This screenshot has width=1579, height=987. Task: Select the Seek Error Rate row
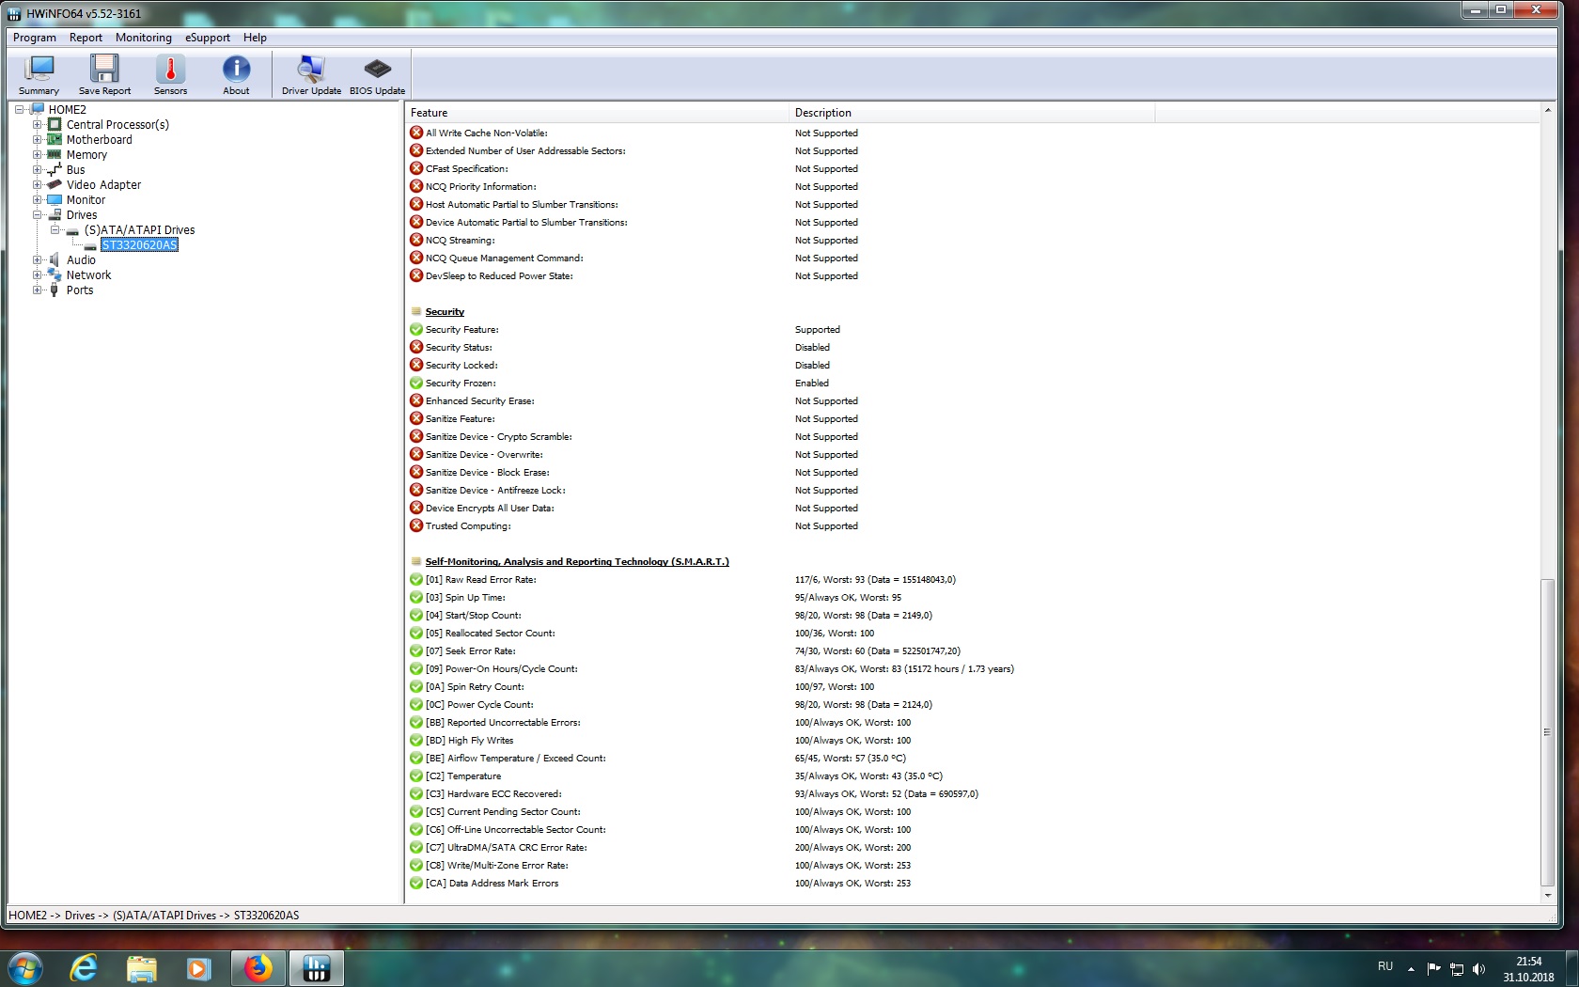click(972, 650)
